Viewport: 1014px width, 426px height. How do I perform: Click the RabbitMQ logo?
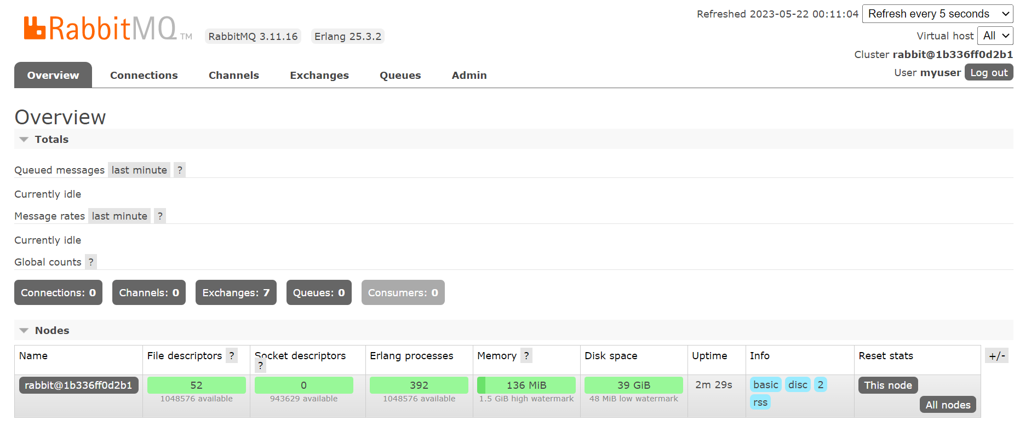tap(108, 28)
